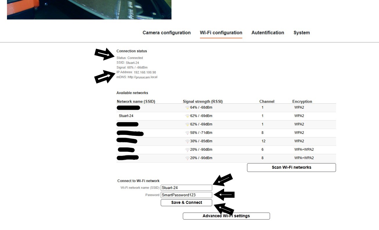
Task: Click the Save & Connect button
Action: coord(186,203)
